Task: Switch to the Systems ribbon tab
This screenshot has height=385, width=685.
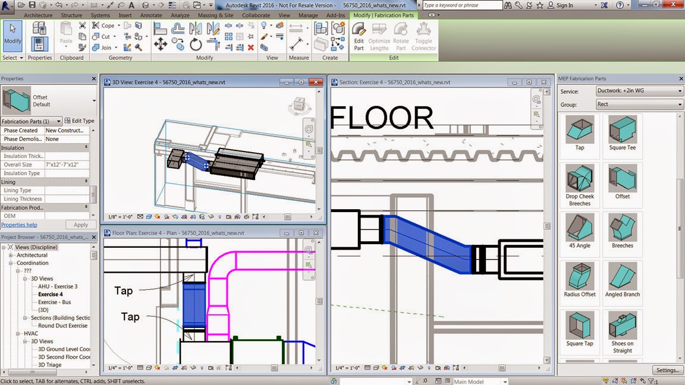Action: click(100, 15)
